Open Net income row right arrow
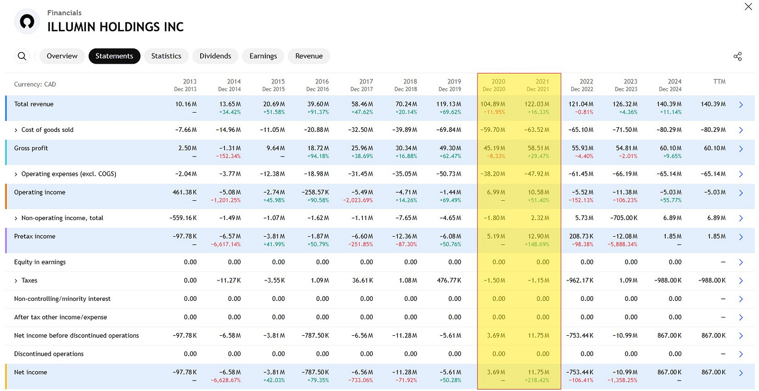Screen dimensions: 759x391 coord(741,373)
